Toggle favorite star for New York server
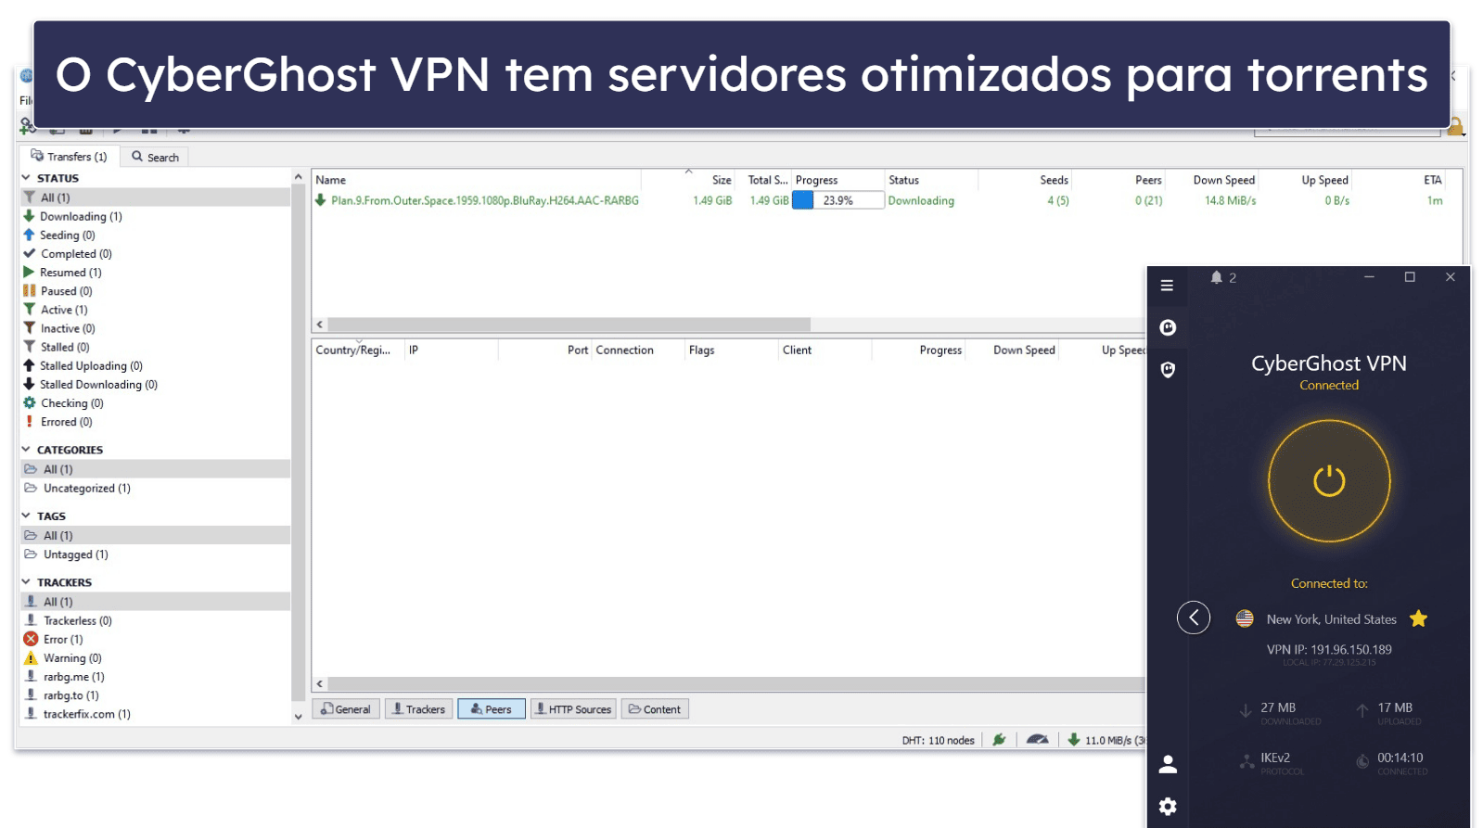 1418,618
